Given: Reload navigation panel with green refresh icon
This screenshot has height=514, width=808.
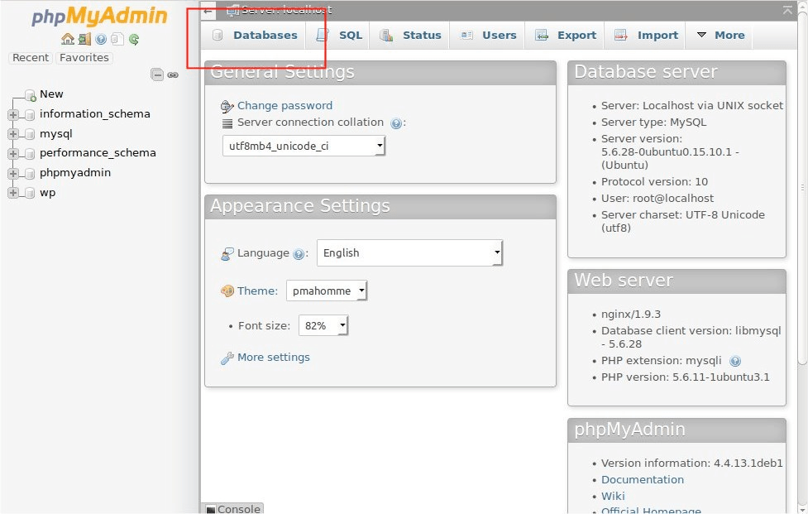Looking at the screenshot, I should [x=134, y=39].
